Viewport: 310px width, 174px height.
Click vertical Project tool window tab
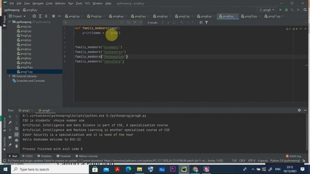(4, 21)
